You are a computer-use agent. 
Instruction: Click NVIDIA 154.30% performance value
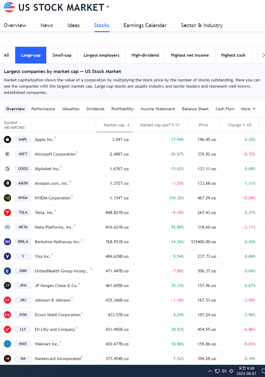(176, 198)
